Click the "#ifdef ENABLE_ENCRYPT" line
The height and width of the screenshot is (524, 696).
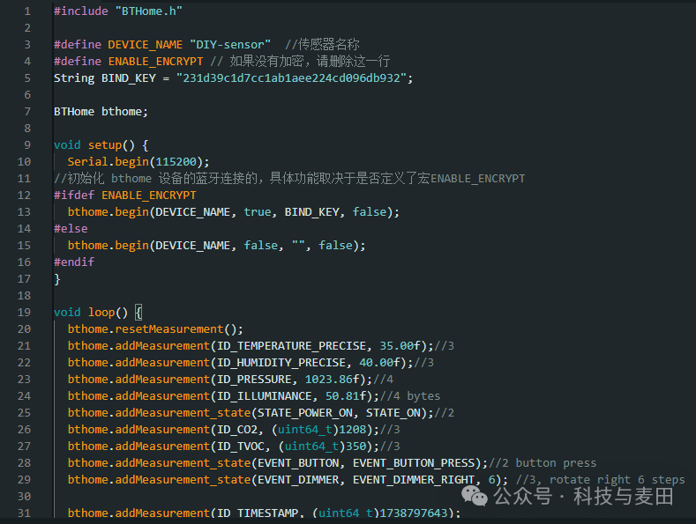point(124,195)
